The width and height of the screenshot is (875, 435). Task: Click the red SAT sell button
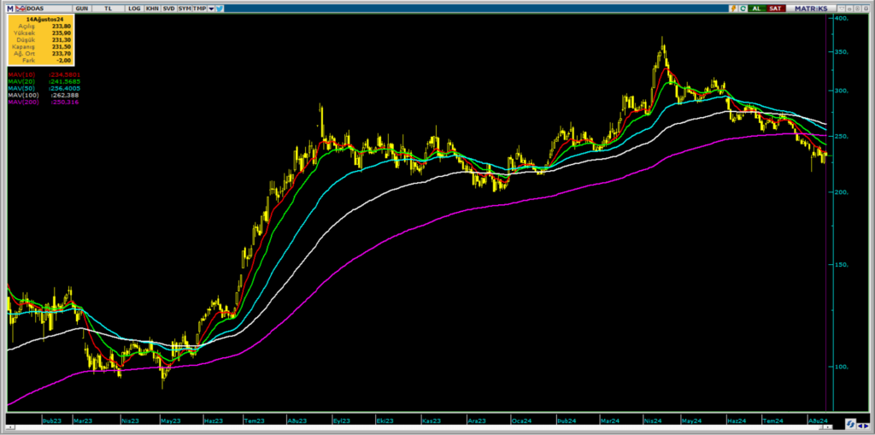coord(776,9)
